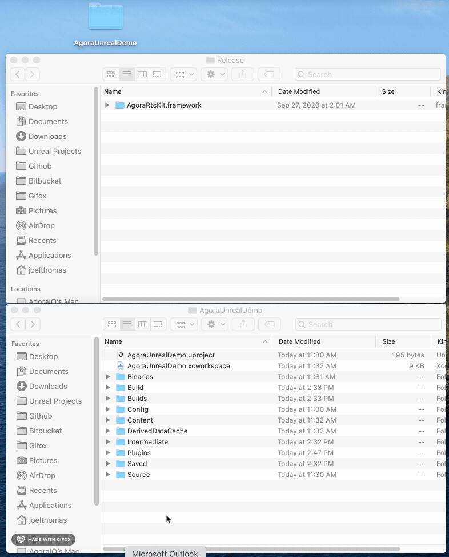Viewport: 449px width, 557px height.
Task: Switch Release window to gallery view
Action: click(x=157, y=74)
